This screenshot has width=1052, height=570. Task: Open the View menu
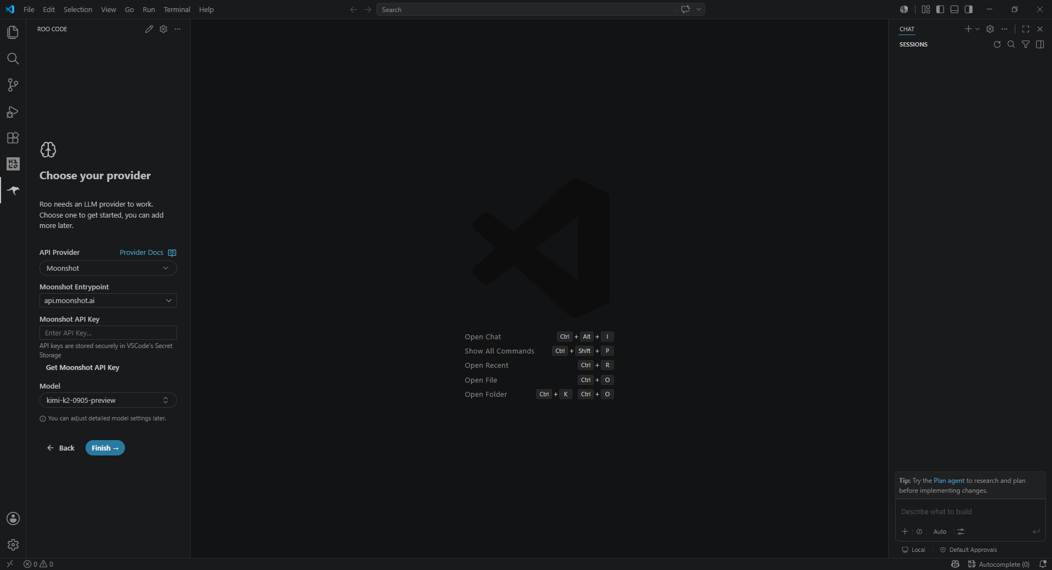pyautogui.click(x=109, y=9)
